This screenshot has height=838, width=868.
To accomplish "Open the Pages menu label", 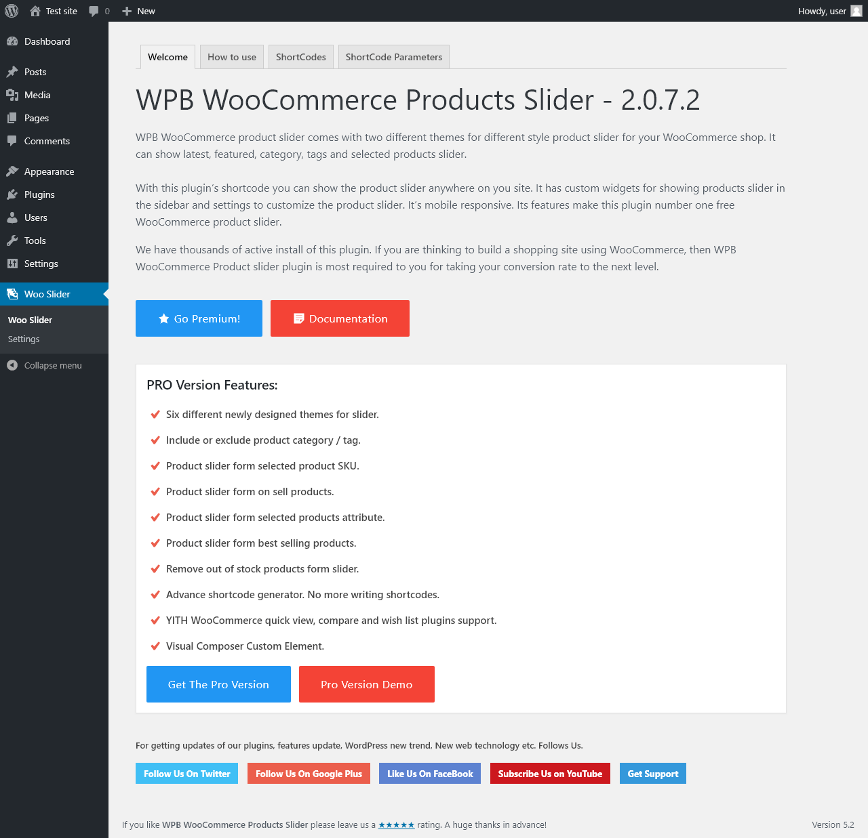I will tap(37, 118).
